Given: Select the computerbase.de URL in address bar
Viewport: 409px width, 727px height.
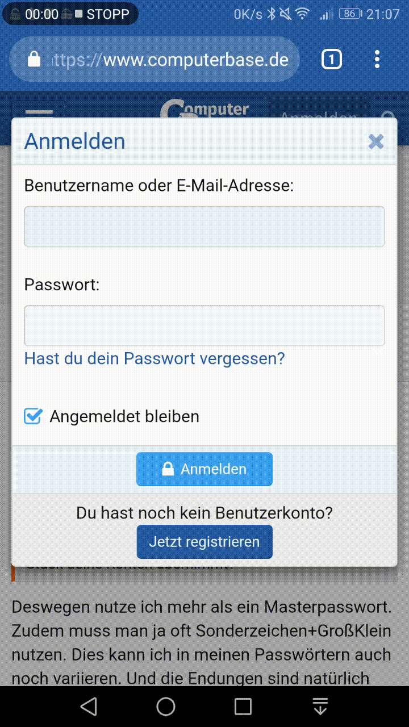Looking at the screenshot, I should pos(170,59).
